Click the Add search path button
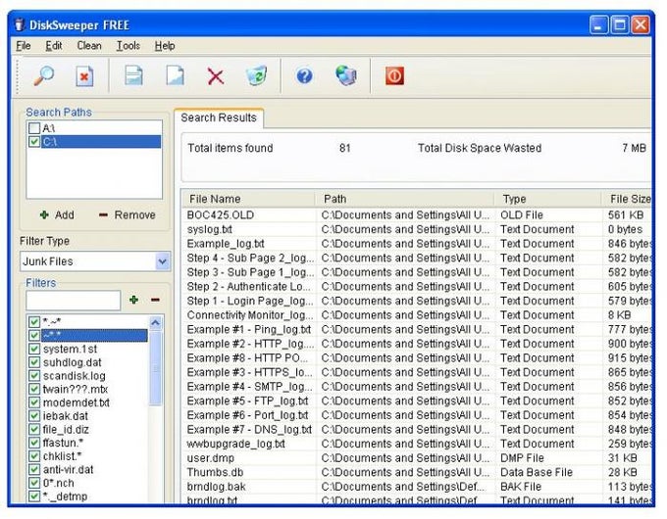This screenshot has width=667, height=519. (x=57, y=214)
